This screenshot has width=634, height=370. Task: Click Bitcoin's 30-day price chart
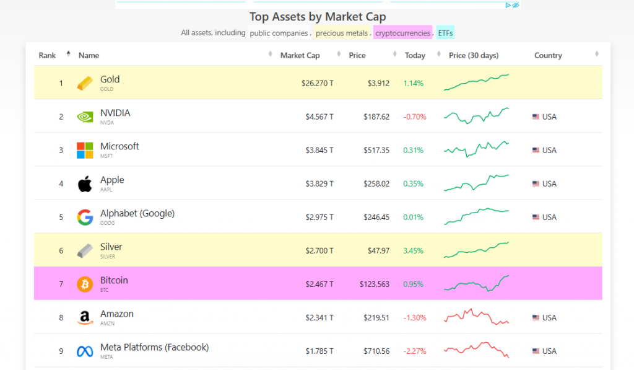pyautogui.click(x=476, y=284)
